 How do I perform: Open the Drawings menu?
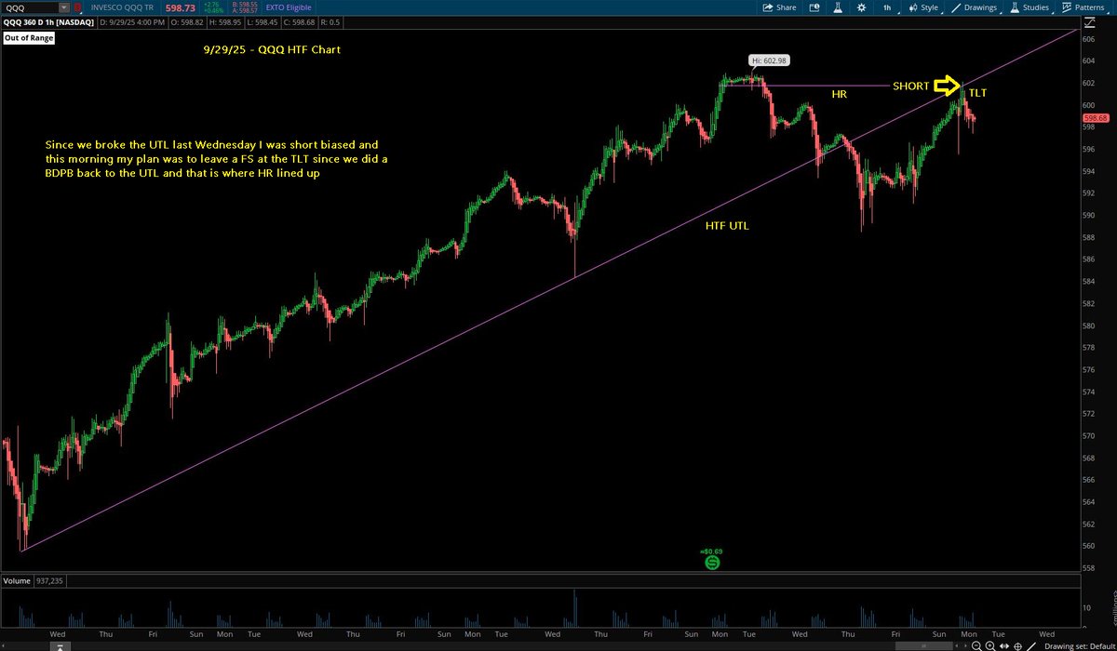click(x=974, y=7)
